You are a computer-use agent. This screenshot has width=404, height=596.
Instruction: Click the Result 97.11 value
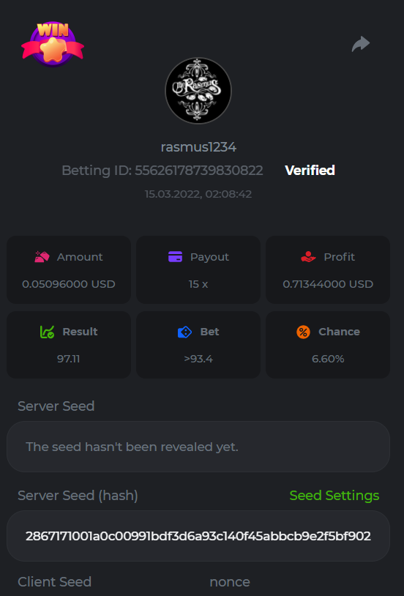coord(68,359)
